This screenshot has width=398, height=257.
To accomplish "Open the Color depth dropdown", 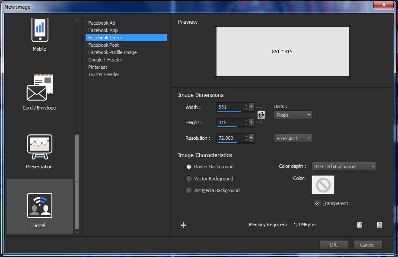I will 344,166.
